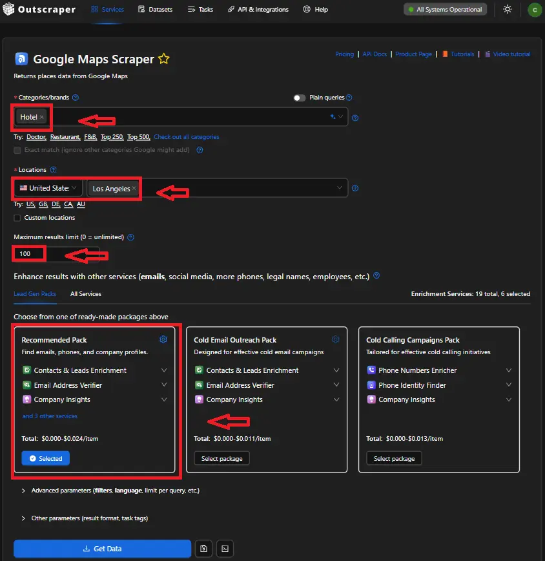Open the United States country dropdown

49,188
